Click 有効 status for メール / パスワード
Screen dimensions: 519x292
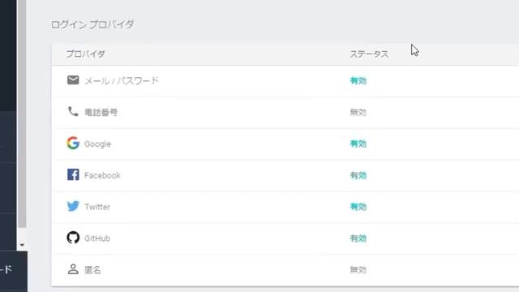pyautogui.click(x=358, y=81)
